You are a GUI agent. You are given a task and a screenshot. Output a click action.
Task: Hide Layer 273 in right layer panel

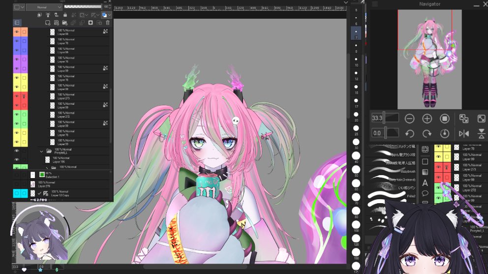click(438, 167)
